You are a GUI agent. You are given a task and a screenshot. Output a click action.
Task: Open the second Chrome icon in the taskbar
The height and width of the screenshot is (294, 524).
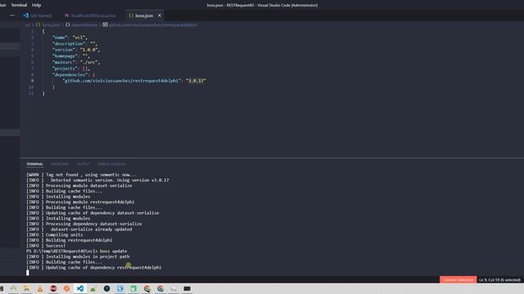[160, 288]
